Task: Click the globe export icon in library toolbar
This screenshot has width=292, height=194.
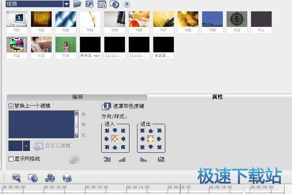Action: (115, 4)
